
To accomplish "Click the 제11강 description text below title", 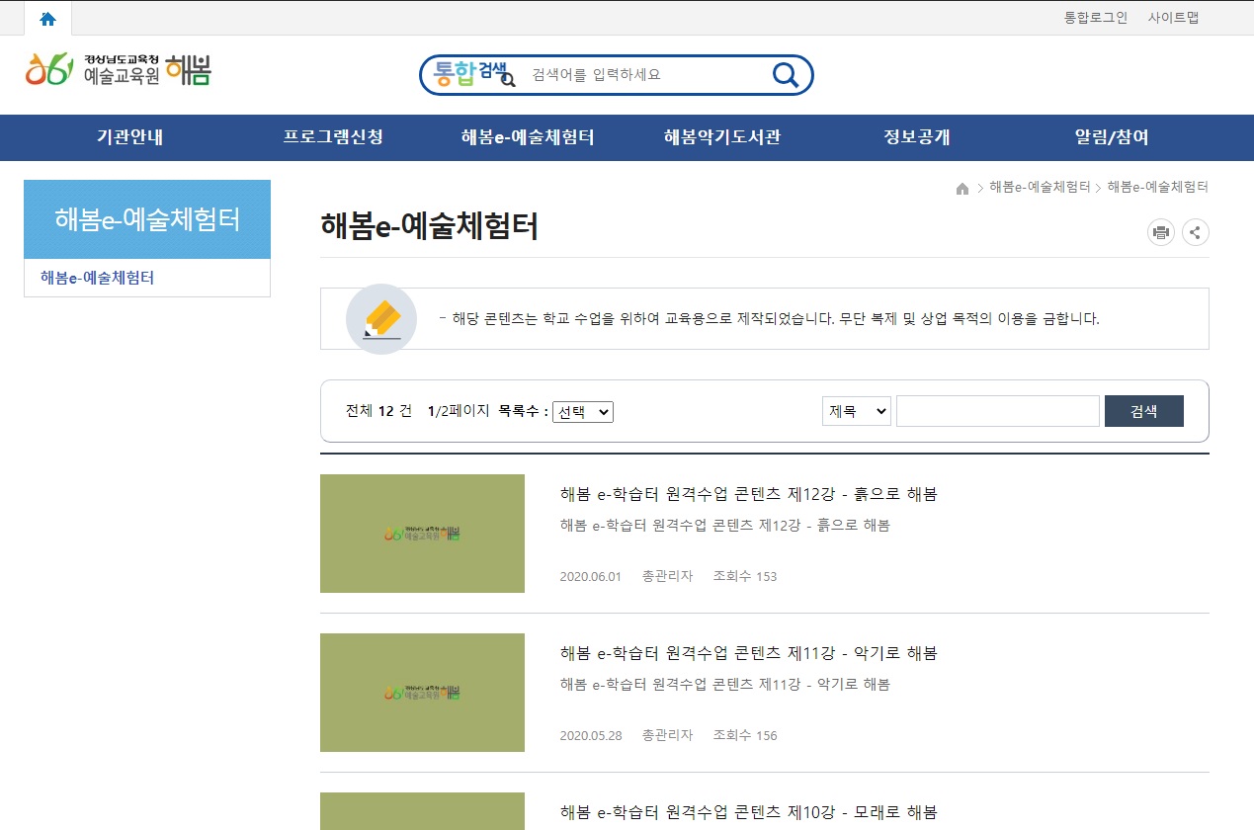I will click(x=724, y=685).
